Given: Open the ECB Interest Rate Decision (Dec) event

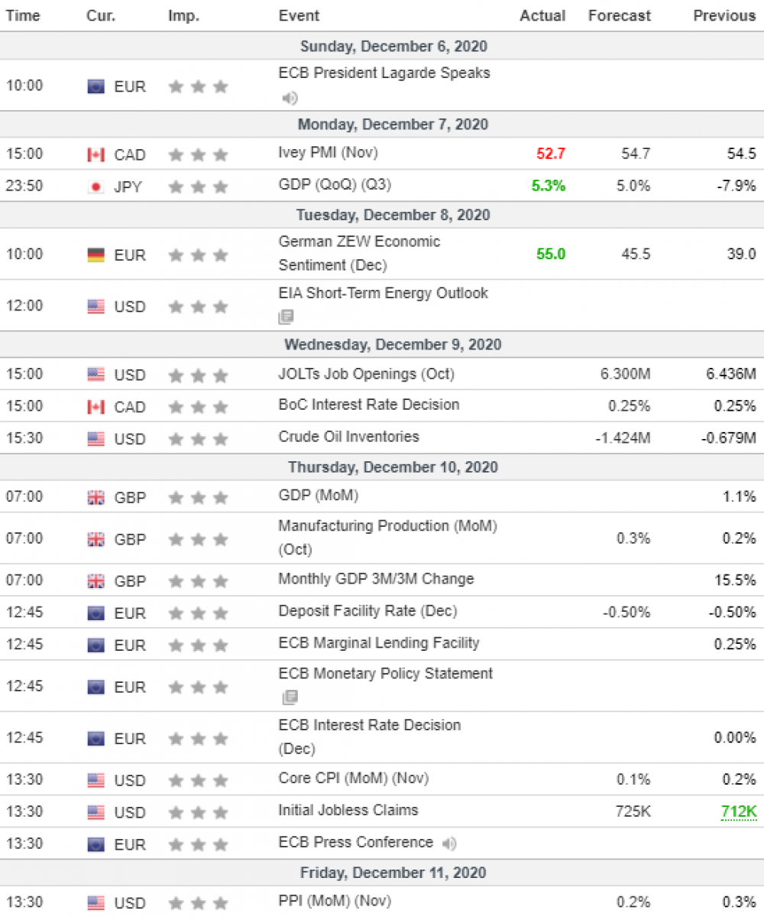Looking at the screenshot, I should pyautogui.click(x=370, y=737).
